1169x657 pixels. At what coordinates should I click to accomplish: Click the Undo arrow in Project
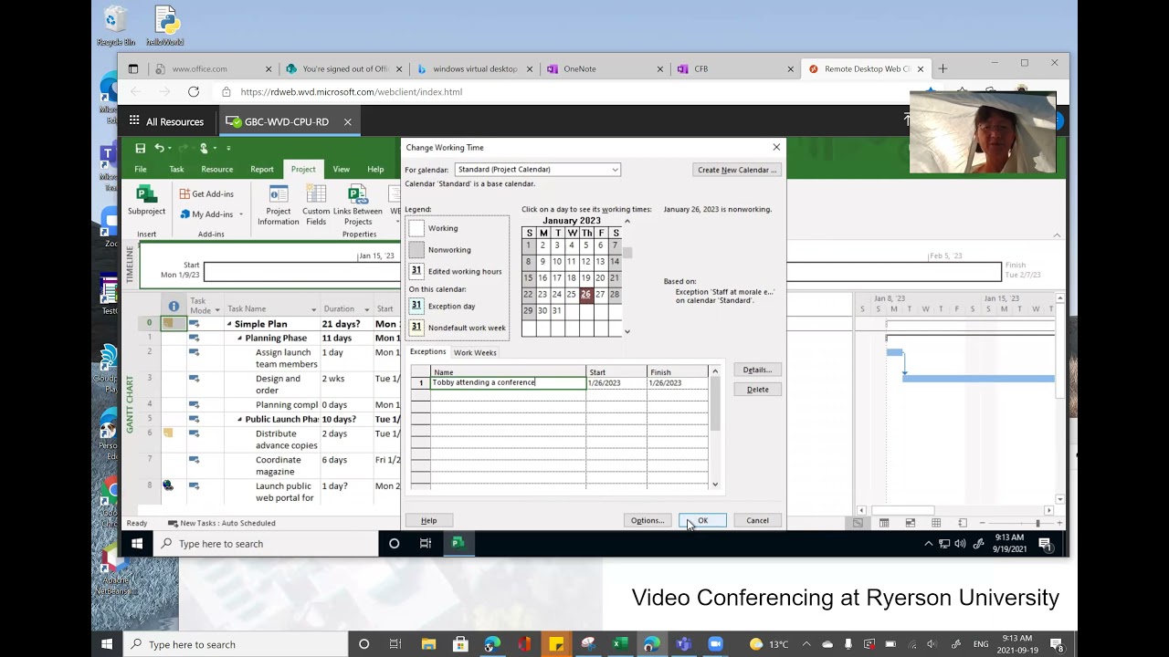coord(159,148)
